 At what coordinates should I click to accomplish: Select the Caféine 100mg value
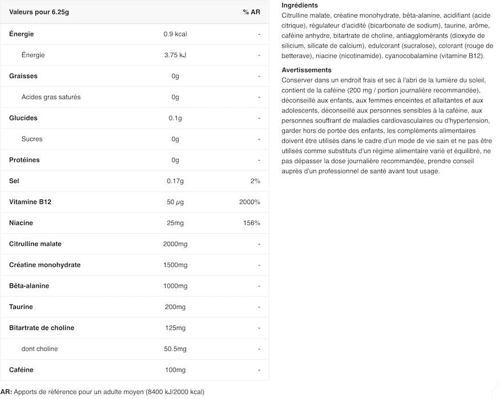(175, 370)
